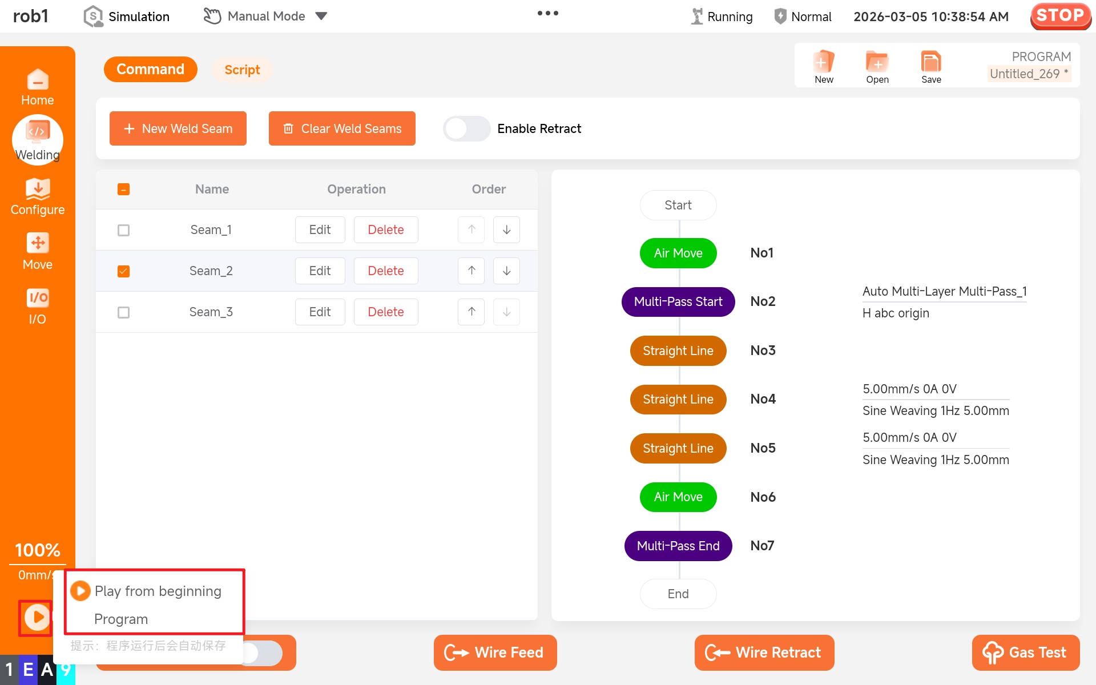This screenshot has width=1096, height=685.
Task: Open the 100% speed selector
Action: click(x=37, y=550)
